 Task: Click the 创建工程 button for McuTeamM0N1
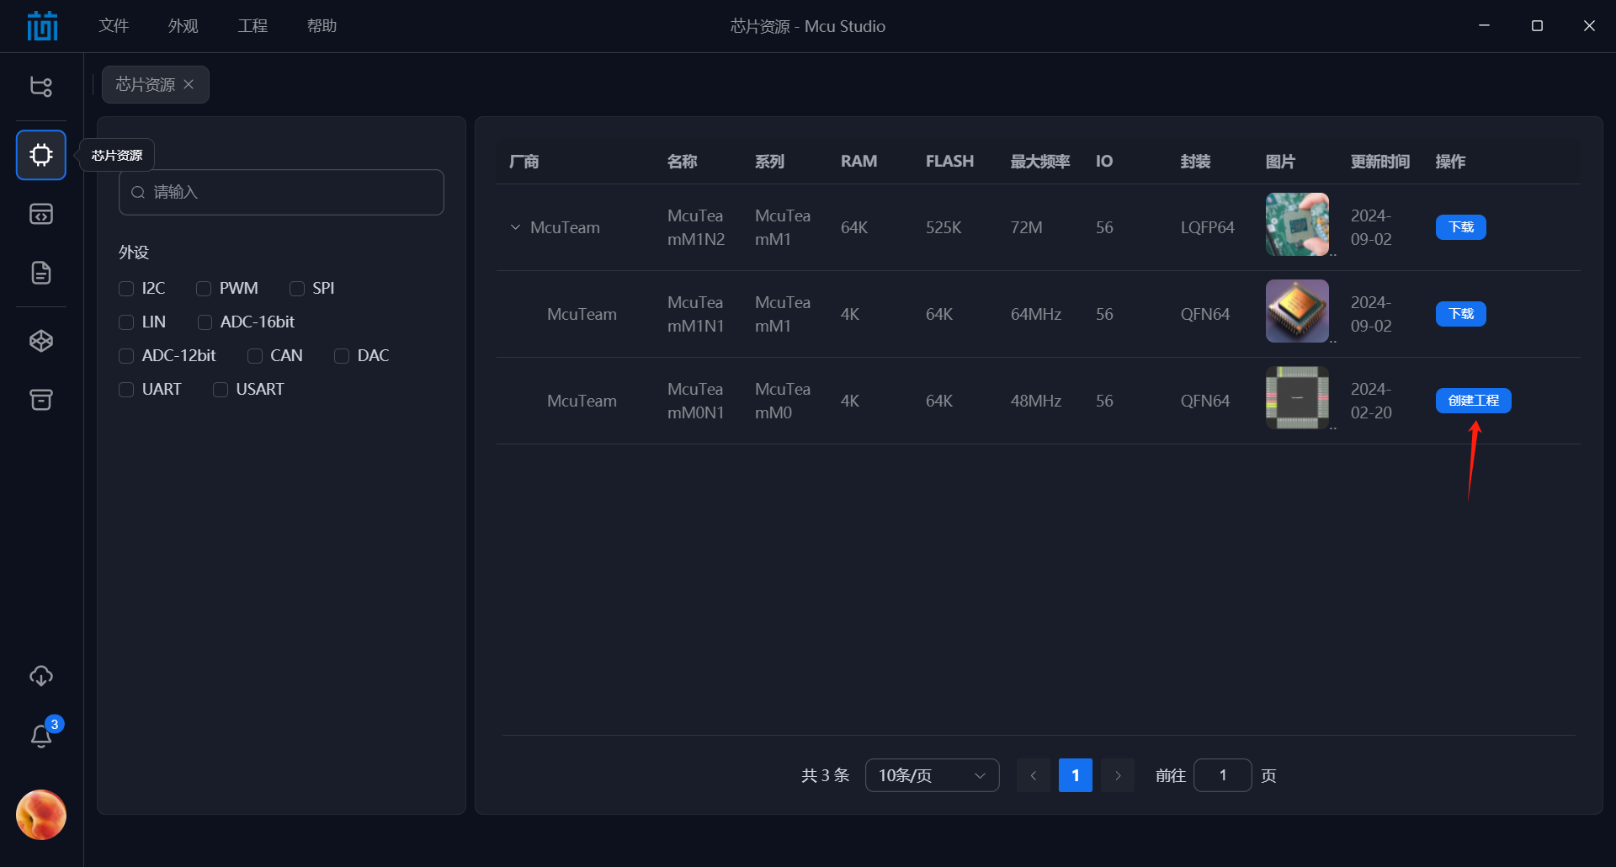click(x=1474, y=401)
